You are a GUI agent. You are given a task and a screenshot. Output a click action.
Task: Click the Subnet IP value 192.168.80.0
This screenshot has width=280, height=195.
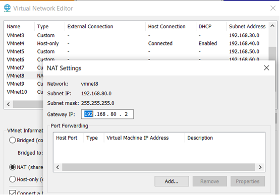click(x=96, y=93)
